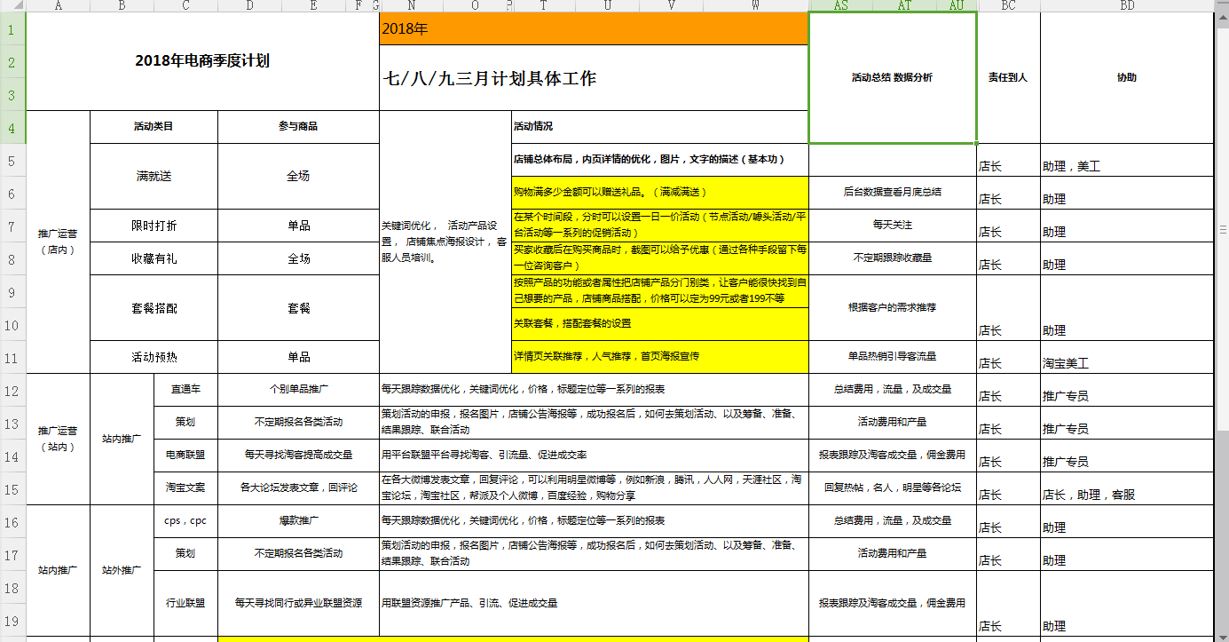
Task: Select column W header
Action: (x=755, y=5)
